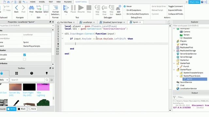Click the What's New button
The image size is (209, 117).
[194, 2]
